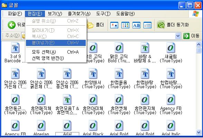Choose 붙여넣기(P) paste menu item
The image size is (203, 138).
tap(56, 43)
